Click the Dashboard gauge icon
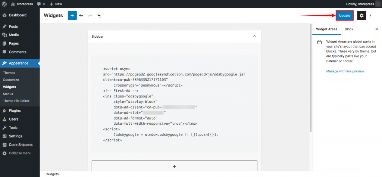The image size is (382, 177). click(4, 15)
